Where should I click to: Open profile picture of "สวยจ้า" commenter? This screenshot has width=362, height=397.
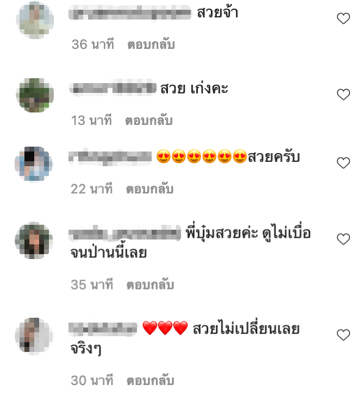pyautogui.click(x=35, y=20)
